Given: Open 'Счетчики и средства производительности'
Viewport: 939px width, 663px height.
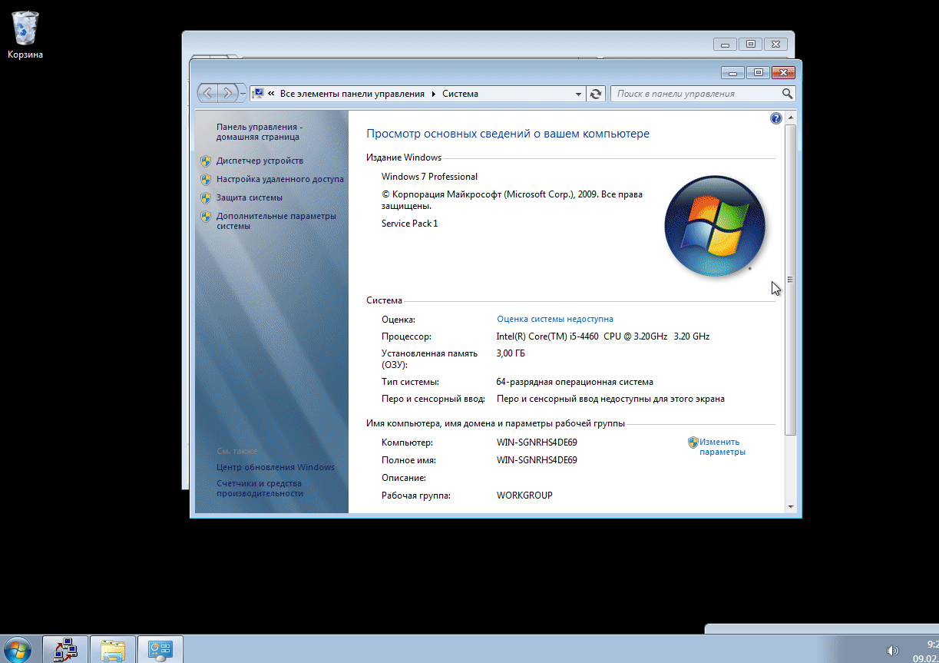Looking at the screenshot, I should (x=260, y=488).
